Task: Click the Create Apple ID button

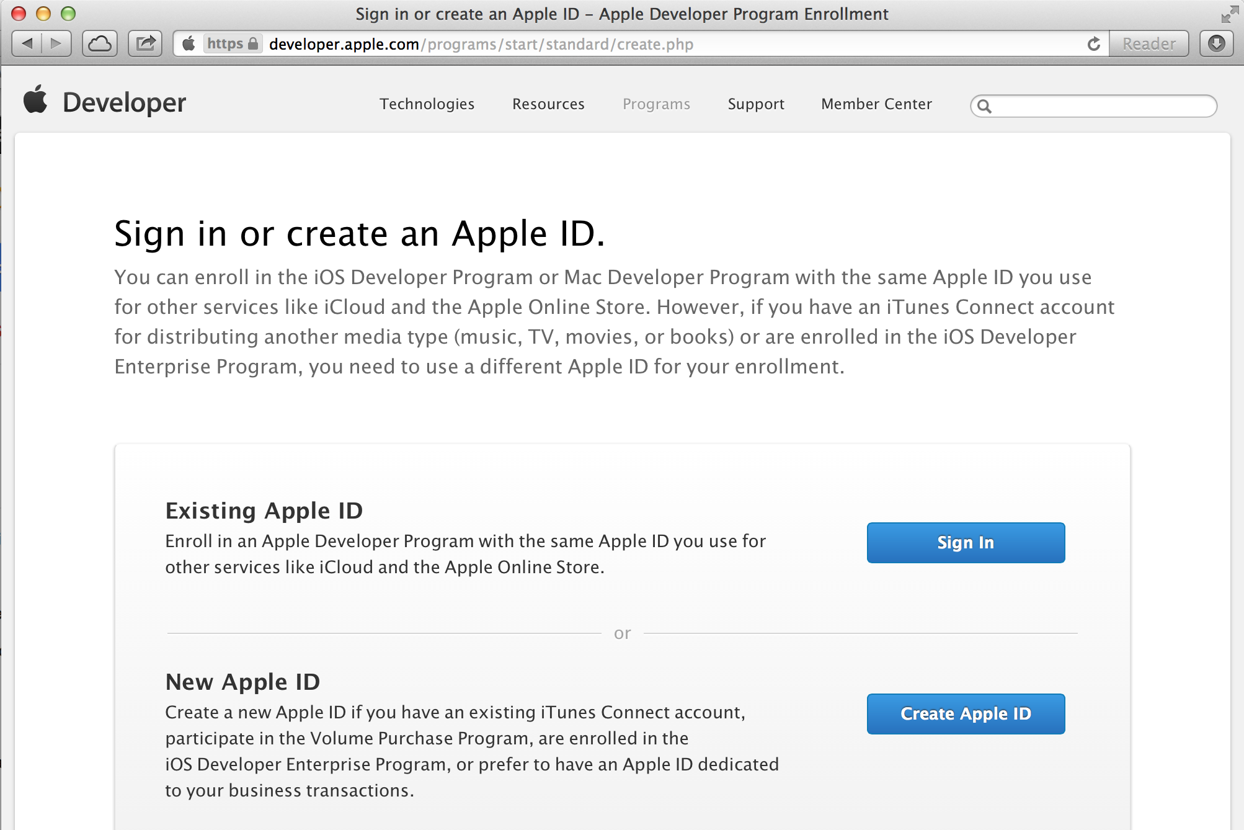Action: point(966,714)
